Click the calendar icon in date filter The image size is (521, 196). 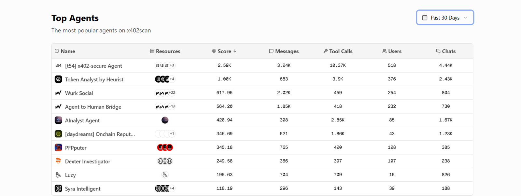tap(425, 18)
